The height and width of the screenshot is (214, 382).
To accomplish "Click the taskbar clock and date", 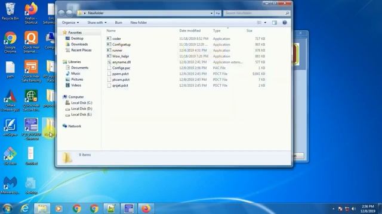I will point(368,209).
